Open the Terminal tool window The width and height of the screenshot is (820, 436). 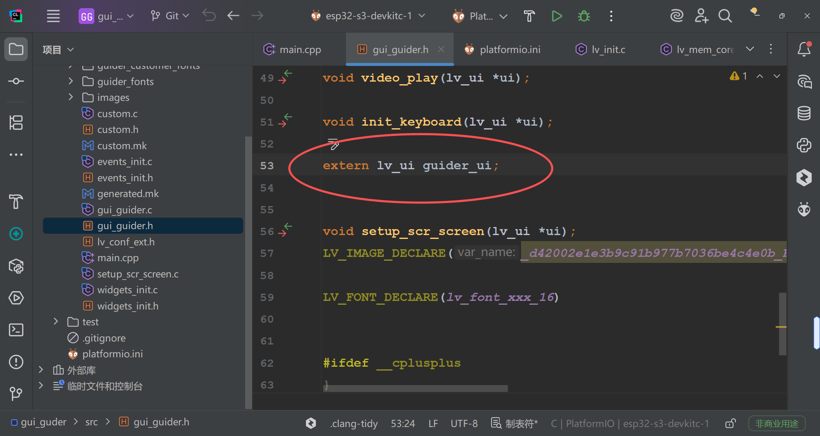(16, 330)
